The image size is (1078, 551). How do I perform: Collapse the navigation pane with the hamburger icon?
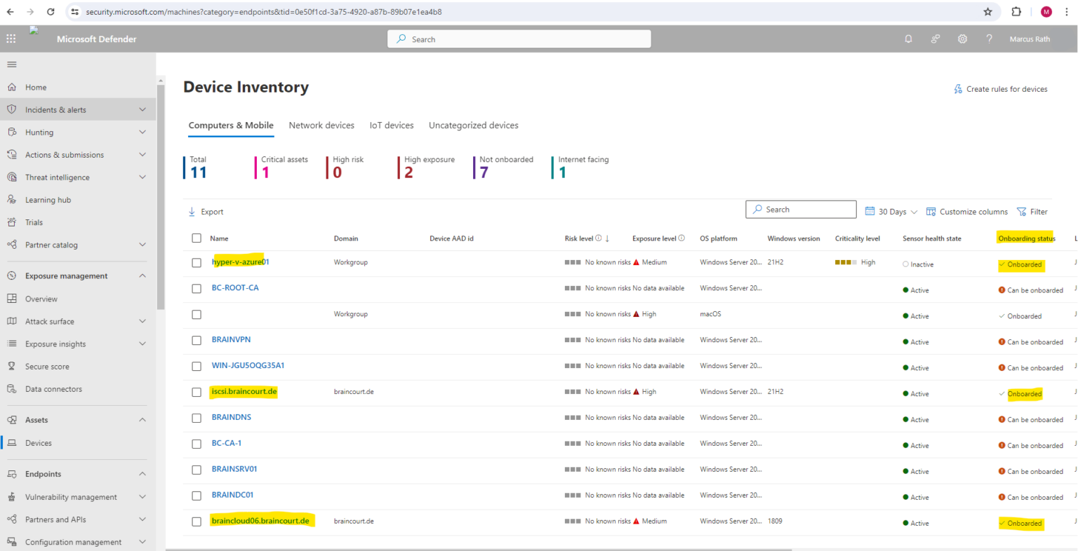coord(11,64)
